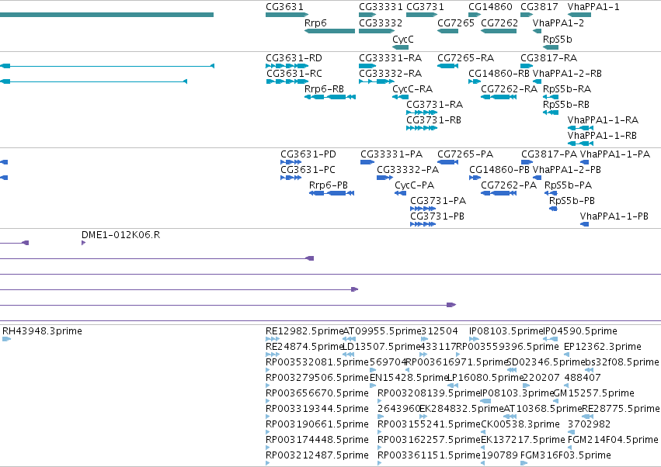The image size is (661, 467).
Task: Open transcript CG3731-RB
Action: 433,120
